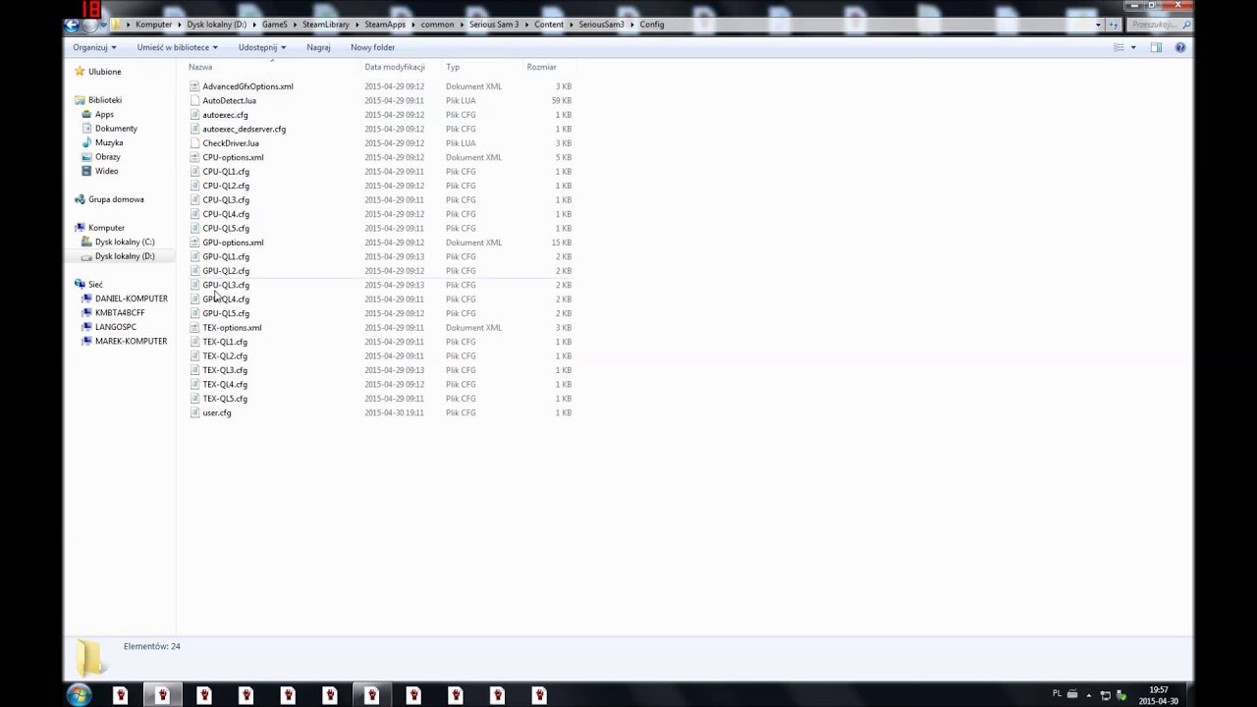Open the Apps library icon

(86, 114)
